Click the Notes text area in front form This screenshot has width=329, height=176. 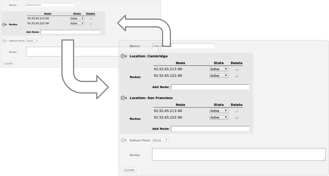[x=239, y=155]
